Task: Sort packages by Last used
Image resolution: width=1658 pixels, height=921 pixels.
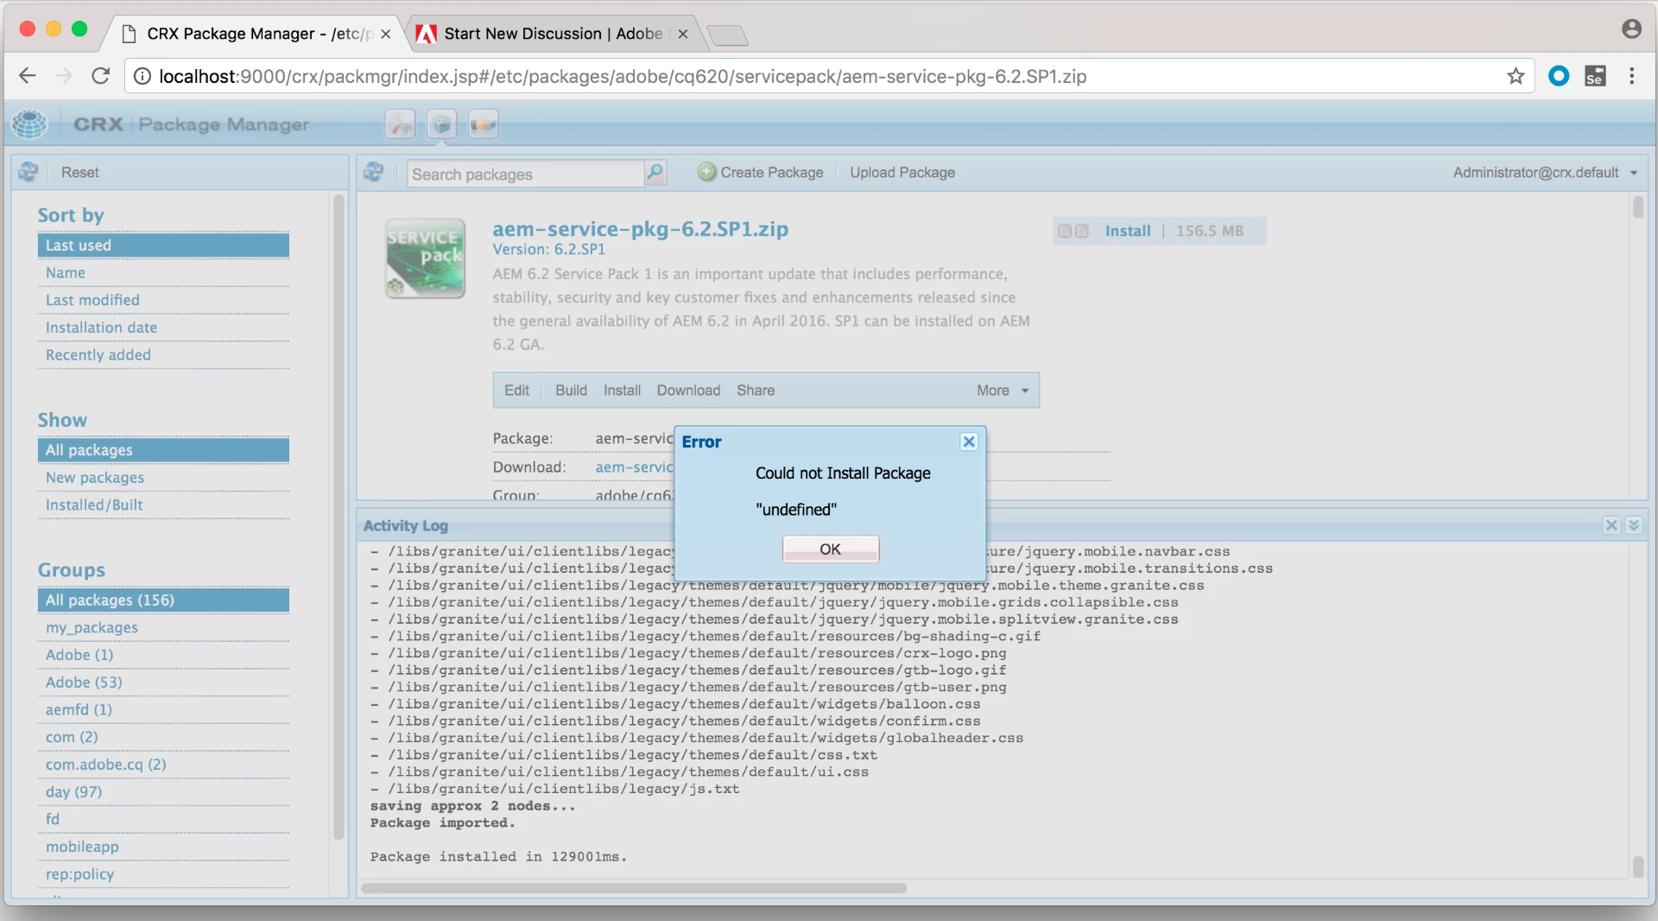Action: tap(163, 245)
